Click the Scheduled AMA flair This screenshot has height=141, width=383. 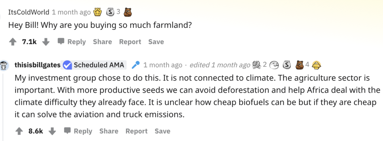(x=99, y=65)
